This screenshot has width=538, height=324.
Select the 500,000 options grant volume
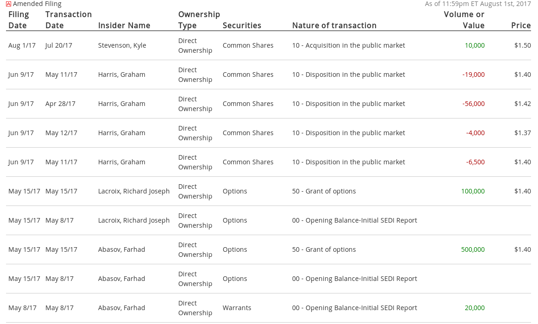click(x=473, y=249)
